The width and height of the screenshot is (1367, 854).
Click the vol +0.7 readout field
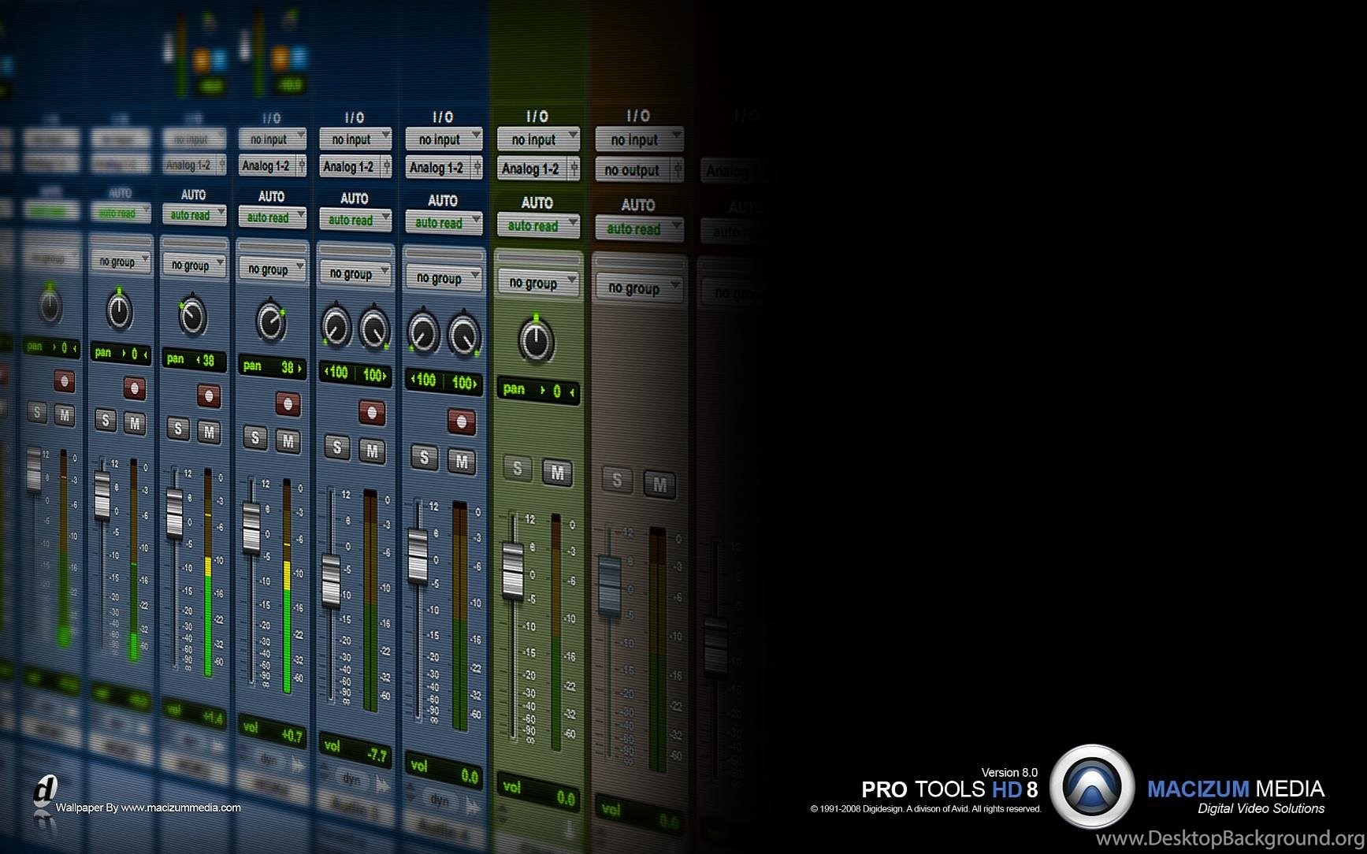pos(273,732)
